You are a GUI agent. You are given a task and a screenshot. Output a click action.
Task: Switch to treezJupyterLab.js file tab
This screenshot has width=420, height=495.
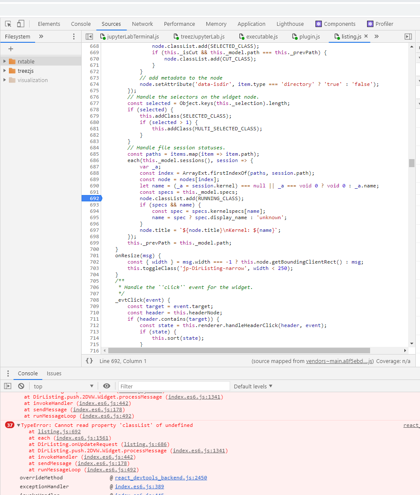(x=199, y=37)
